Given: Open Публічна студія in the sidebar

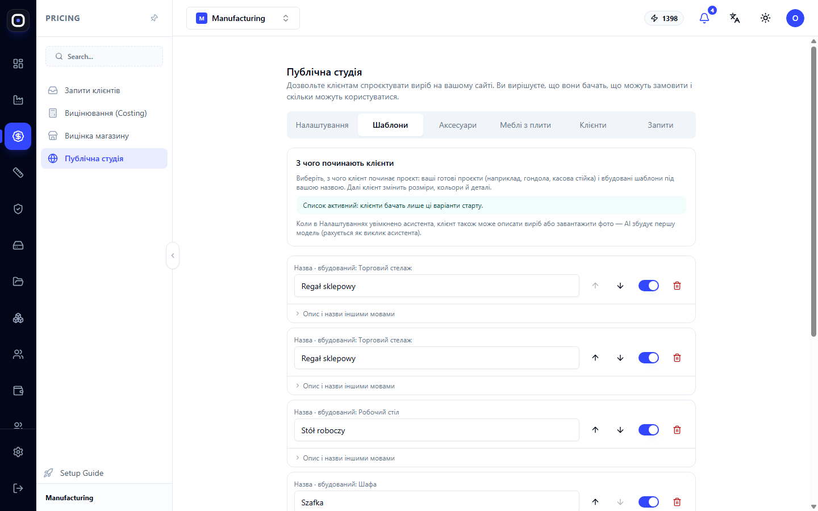Looking at the screenshot, I should pos(104,158).
